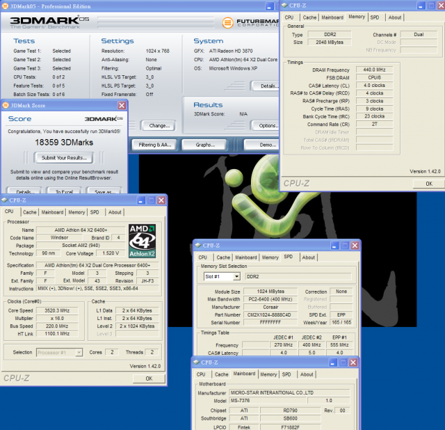Open About tab in processor CPU-Z window

(115, 212)
